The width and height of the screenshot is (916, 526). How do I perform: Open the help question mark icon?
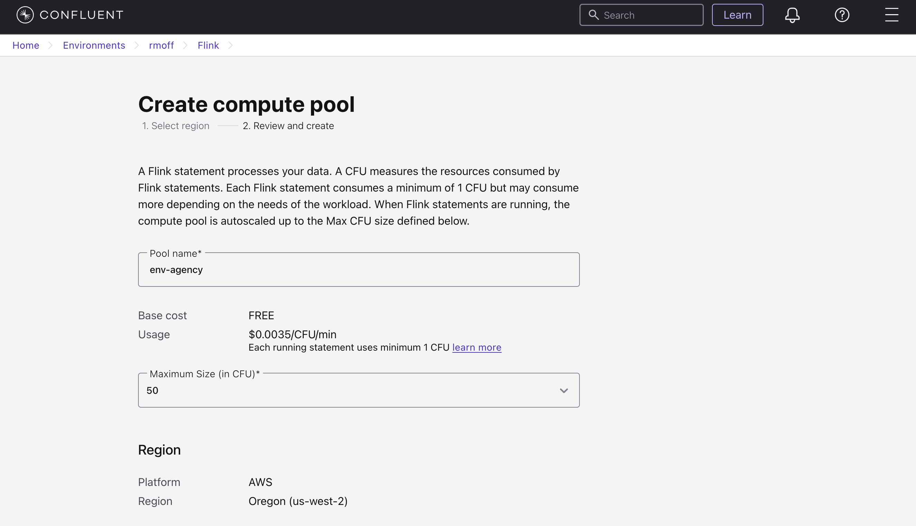click(841, 15)
